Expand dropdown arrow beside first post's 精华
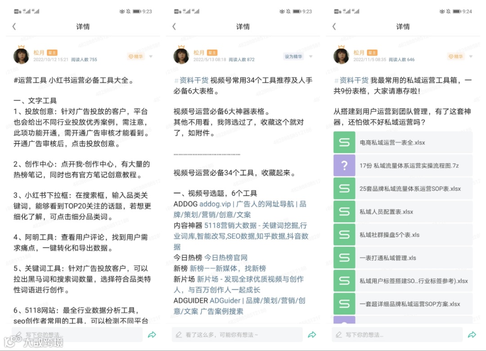The width and height of the screenshot is (486, 351). point(151,56)
